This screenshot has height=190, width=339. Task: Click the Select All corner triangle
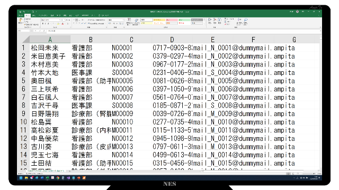(x=26, y=40)
